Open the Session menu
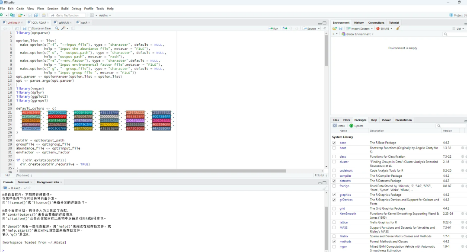 52,9
